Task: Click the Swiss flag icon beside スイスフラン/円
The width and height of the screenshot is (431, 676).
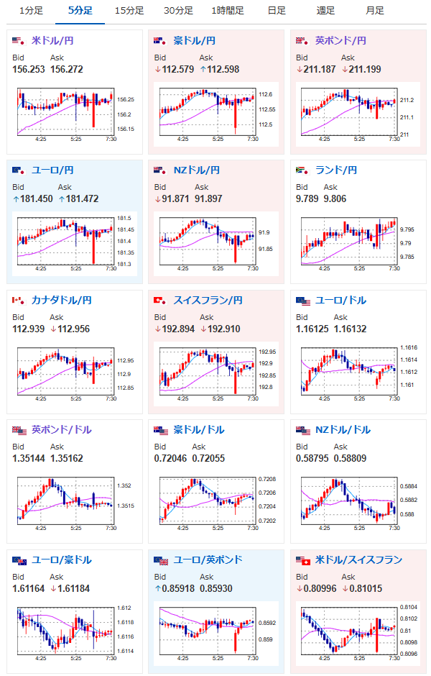Action: [x=161, y=301]
